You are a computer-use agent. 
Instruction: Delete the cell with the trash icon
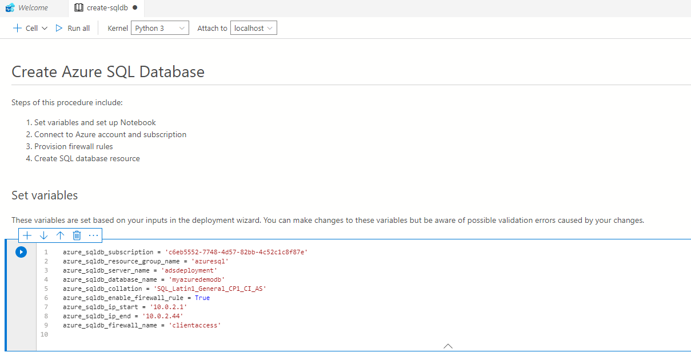pyautogui.click(x=77, y=235)
